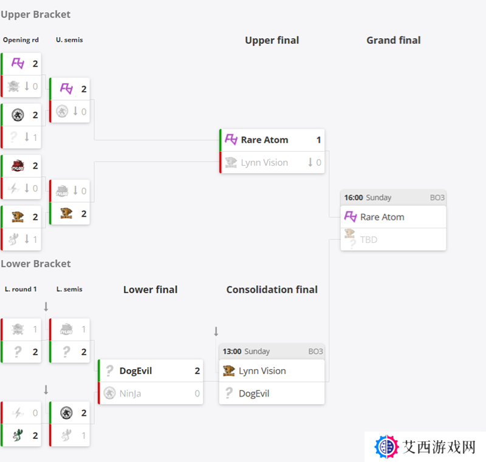Viewport: 486px width, 462px height.
Task: Click the grey TYLOO logo in L. semis
Action: point(66,329)
